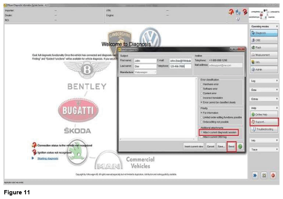Click the network connection icon in header
The image size is (283, 199).
pos(238,12)
